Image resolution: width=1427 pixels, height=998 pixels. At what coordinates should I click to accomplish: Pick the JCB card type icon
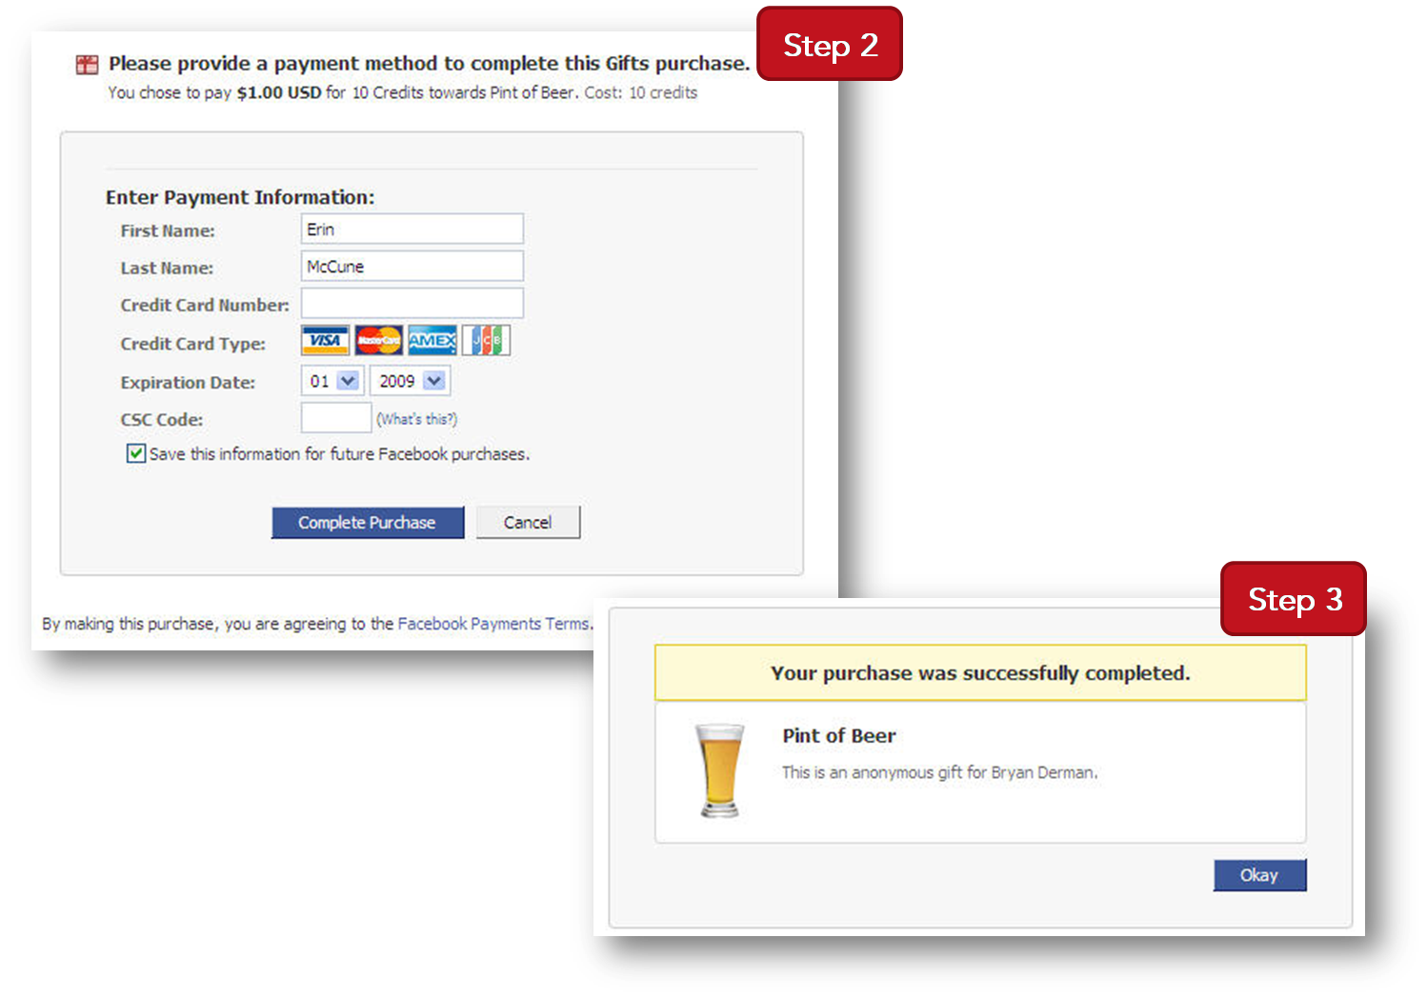(486, 341)
